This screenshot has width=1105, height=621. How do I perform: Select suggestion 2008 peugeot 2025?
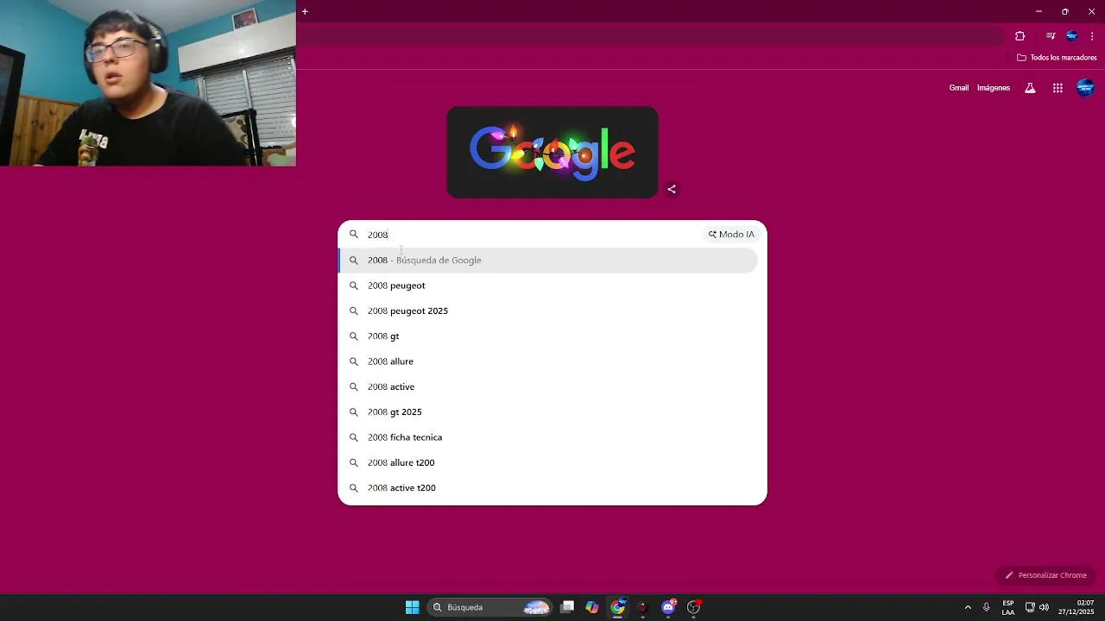548,310
